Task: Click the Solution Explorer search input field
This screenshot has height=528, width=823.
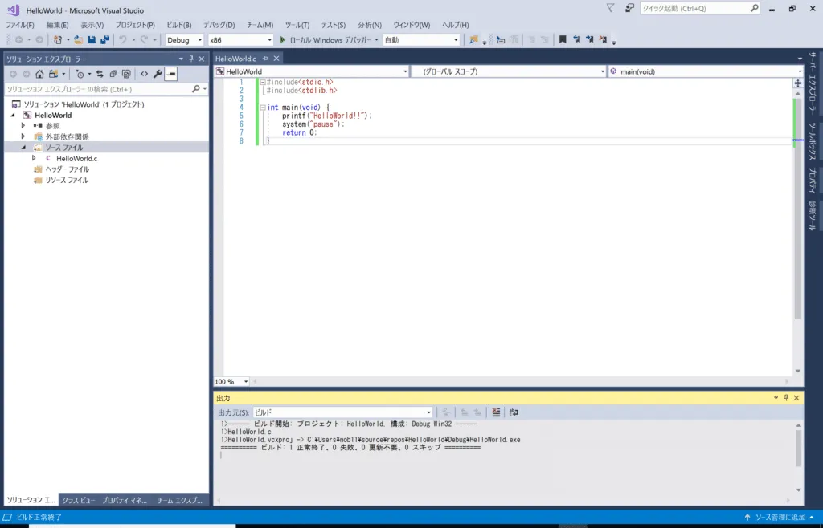Action: click(x=97, y=89)
